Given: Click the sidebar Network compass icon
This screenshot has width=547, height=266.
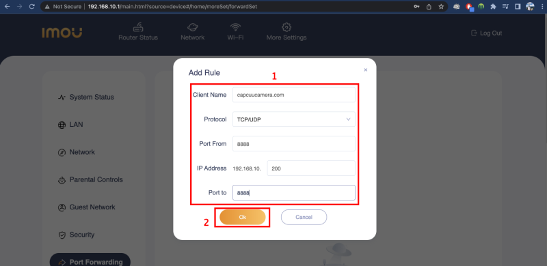Looking at the screenshot, I should [x=62, y=153].
